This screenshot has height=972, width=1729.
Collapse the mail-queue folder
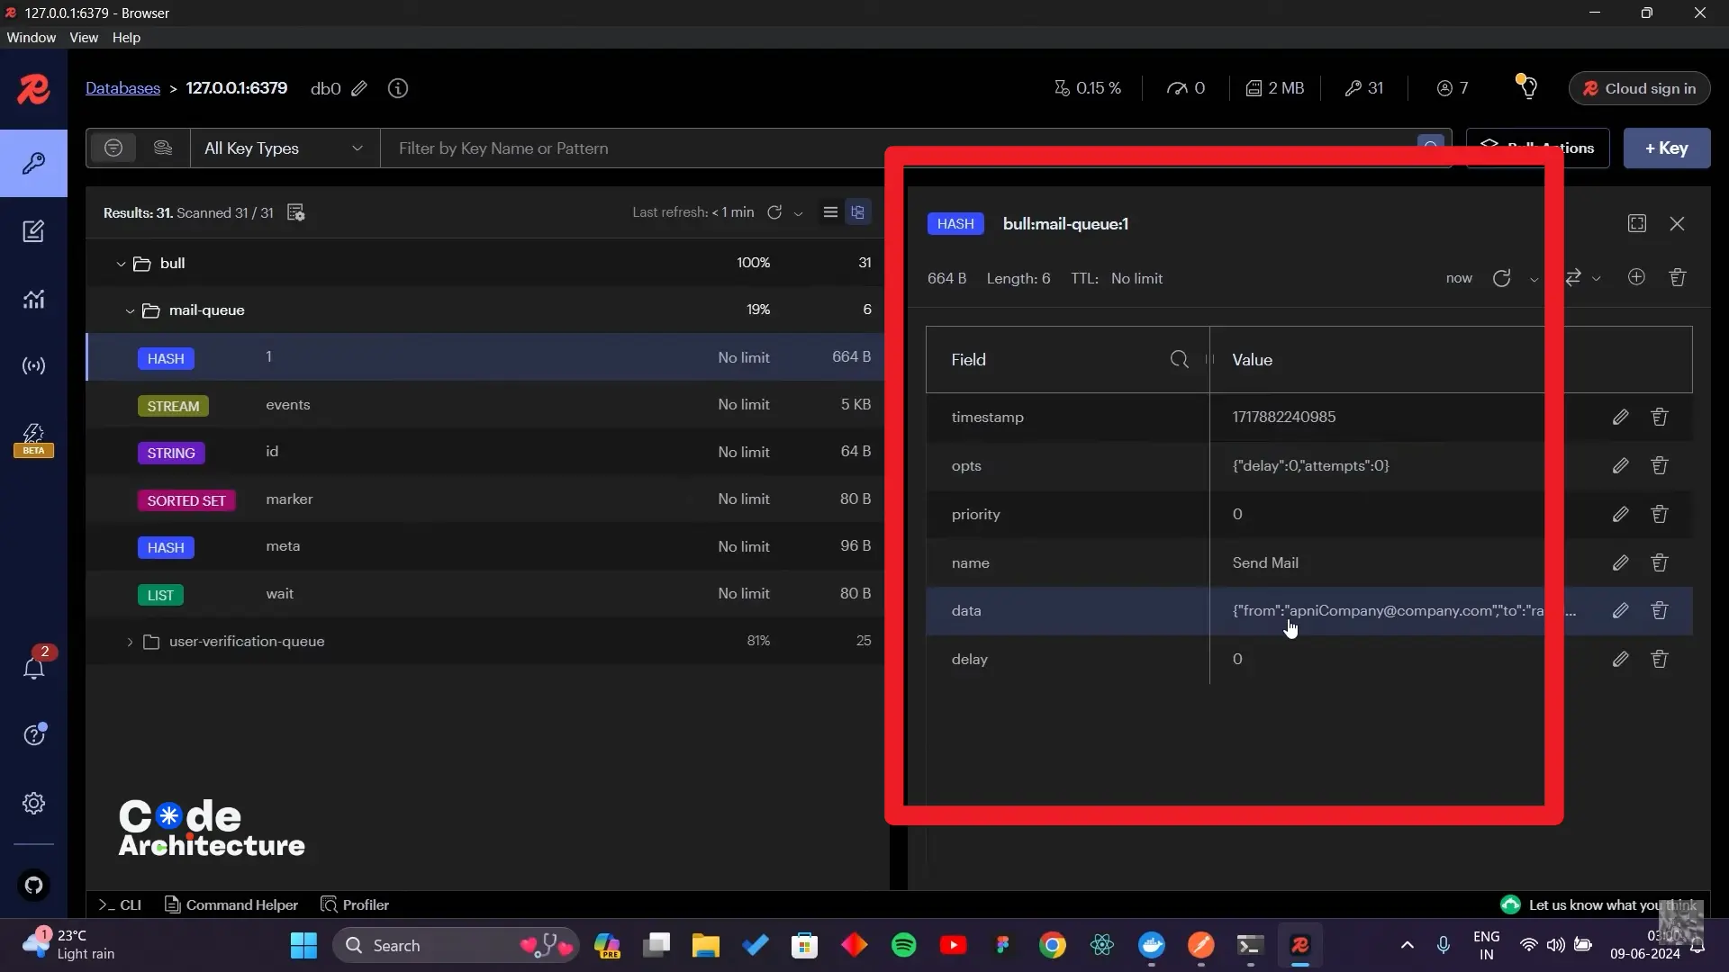coord(130,310)
